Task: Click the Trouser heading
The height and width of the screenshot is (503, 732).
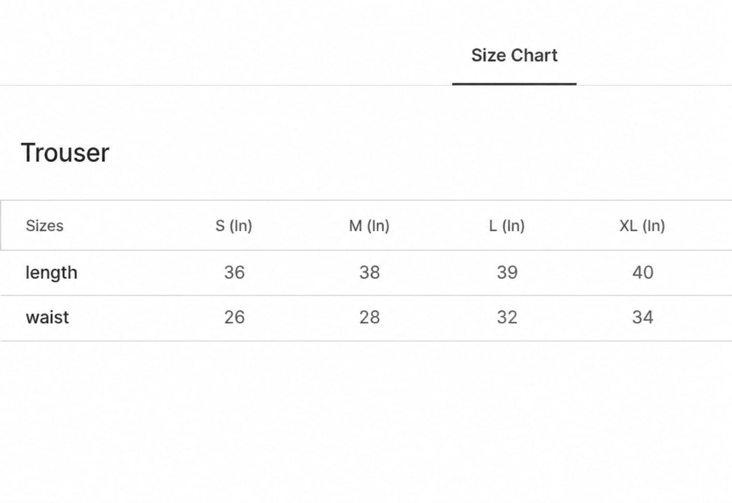Action: click(65, 153)
